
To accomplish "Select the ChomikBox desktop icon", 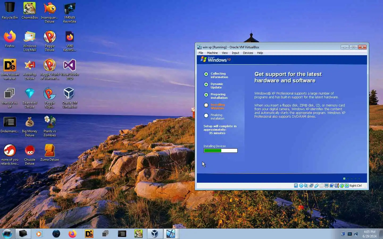I will point(30,11).
